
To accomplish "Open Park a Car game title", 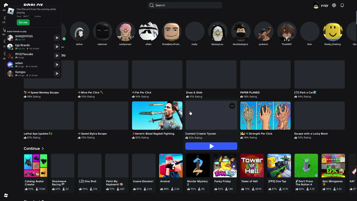I will pos(305,92).
